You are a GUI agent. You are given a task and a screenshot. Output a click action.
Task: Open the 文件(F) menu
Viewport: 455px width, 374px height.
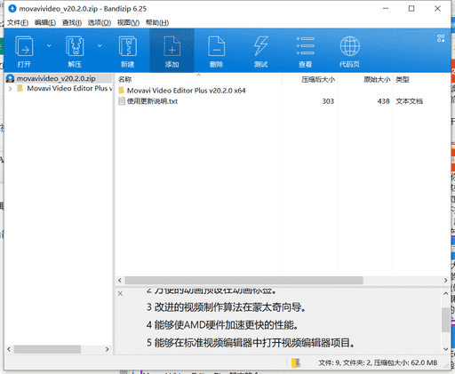(x=18, y=23)
